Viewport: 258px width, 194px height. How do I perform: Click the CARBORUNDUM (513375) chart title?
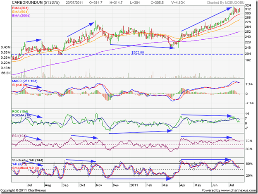36,2
